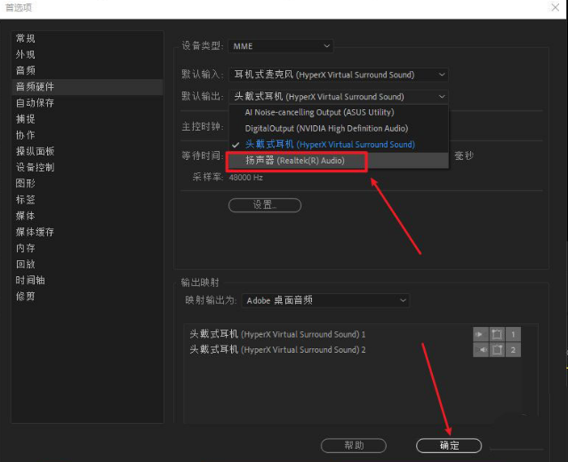Collapse the 默认输出 dropdown

coord(339,97)
